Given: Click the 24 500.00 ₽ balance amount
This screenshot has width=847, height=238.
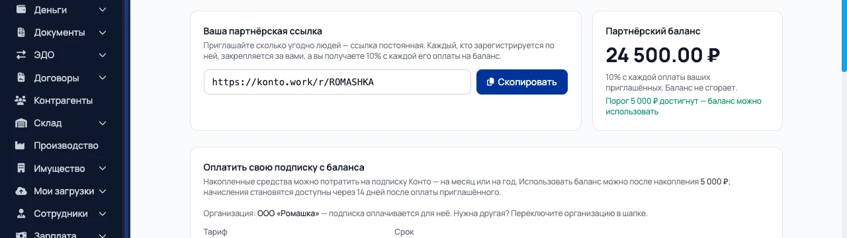Looking at the screenshot, I should tap(663, 54).
